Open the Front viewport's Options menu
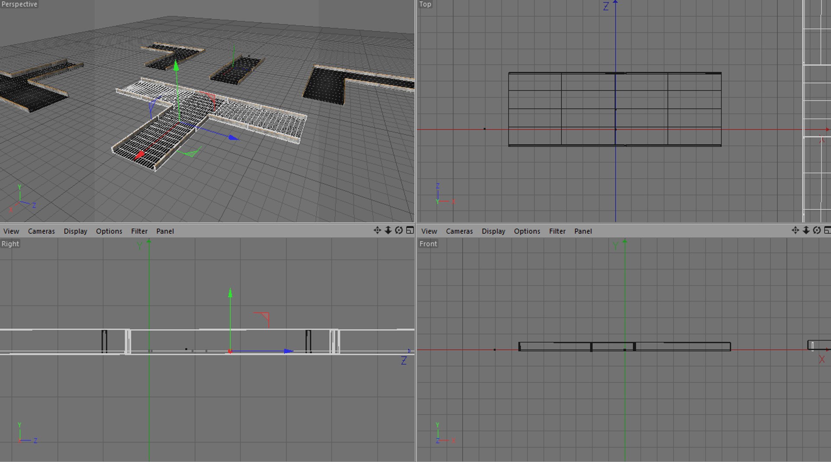831x462 pixels. [527, 231]
